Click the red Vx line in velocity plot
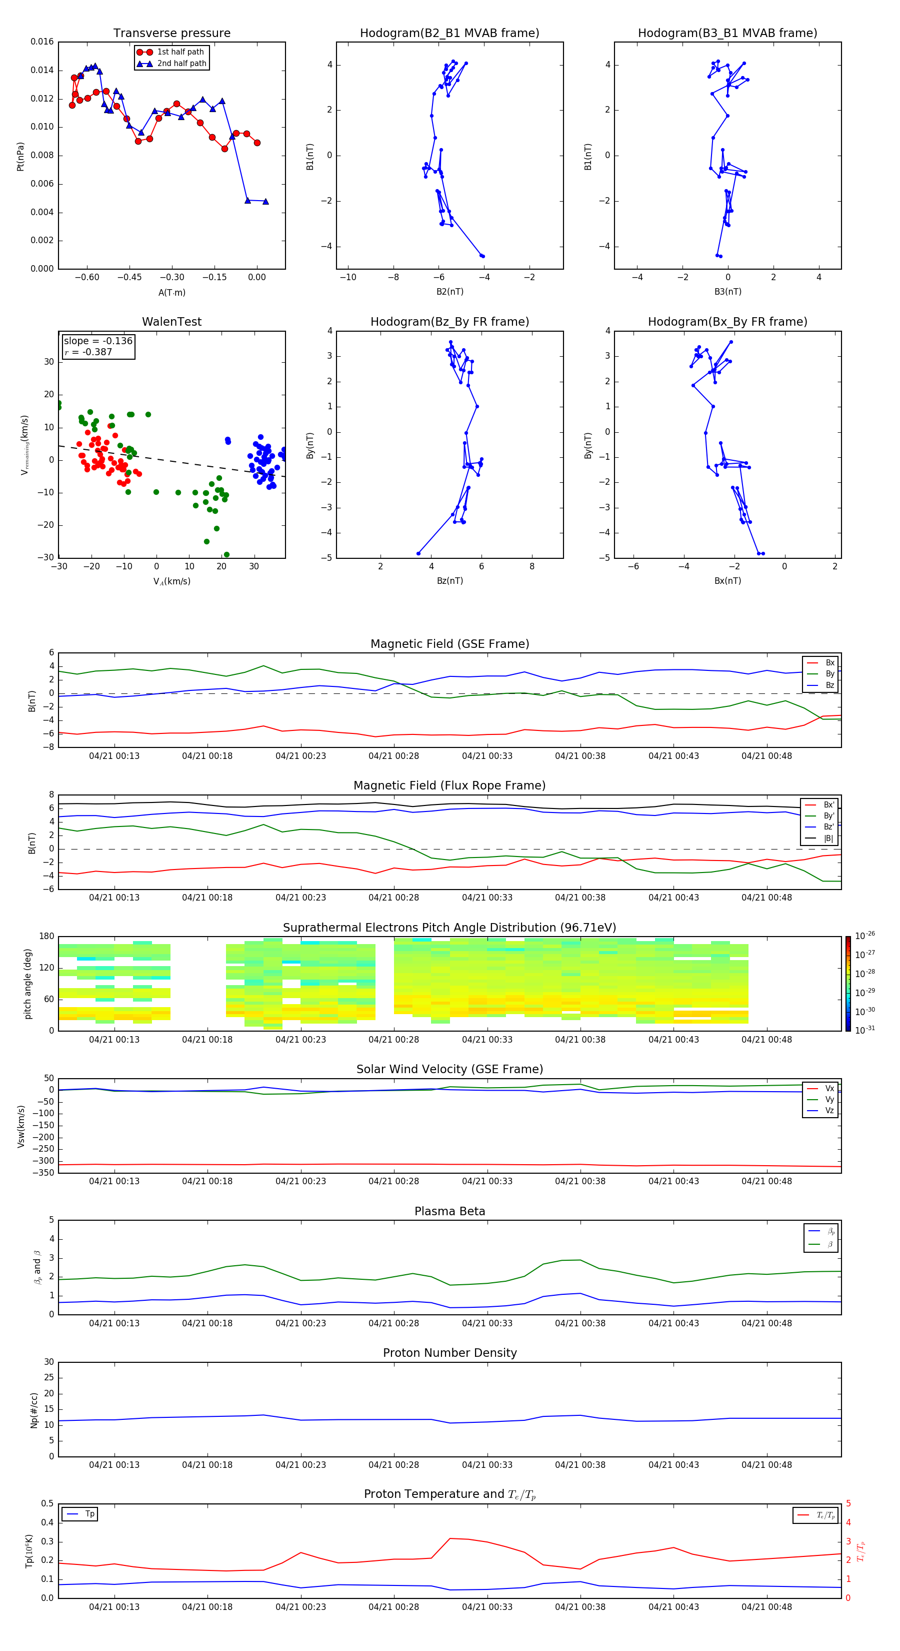 point(449,1165)
